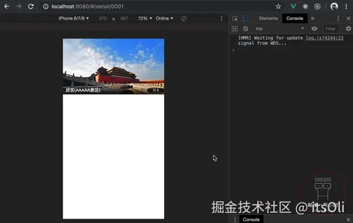Create a live expression with eye icon

(x=314, y=29)
